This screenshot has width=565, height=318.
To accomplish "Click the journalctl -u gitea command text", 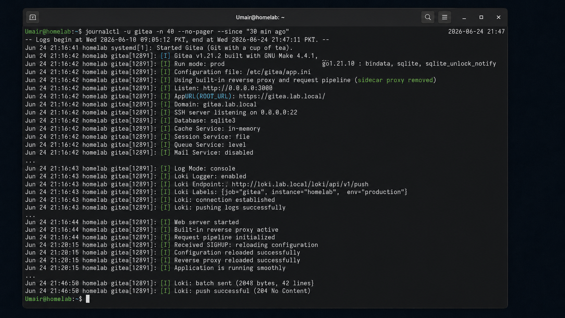I will point(187,31).
